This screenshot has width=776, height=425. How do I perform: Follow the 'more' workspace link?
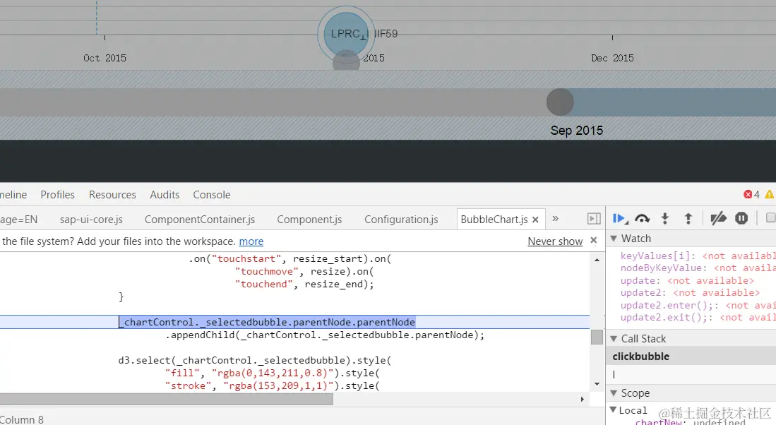251,241
